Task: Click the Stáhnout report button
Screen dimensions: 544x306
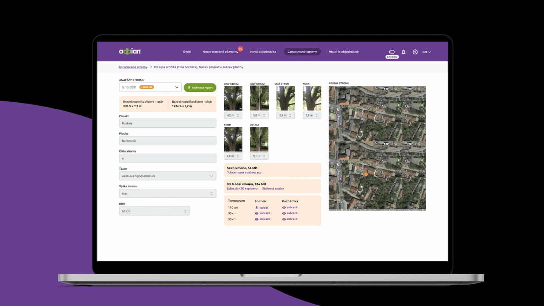Action: tap(200, 87)
